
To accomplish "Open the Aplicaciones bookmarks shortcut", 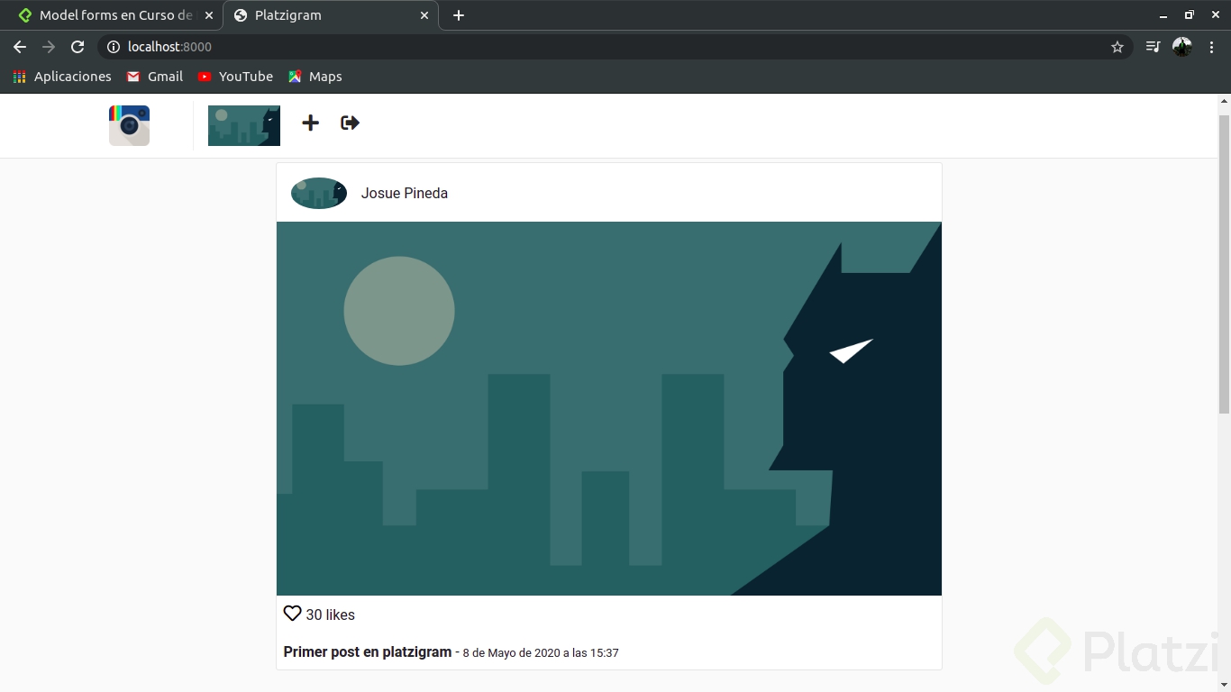I will click(62, 77).
